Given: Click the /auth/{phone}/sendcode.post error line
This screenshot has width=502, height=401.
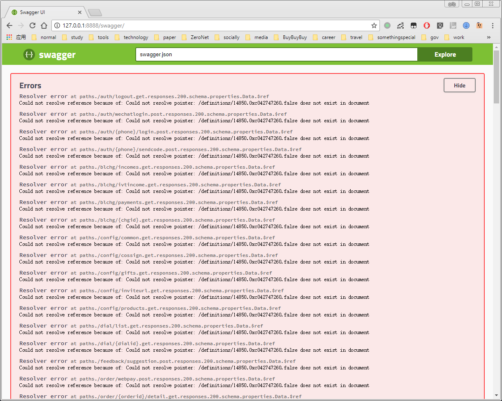Looking at the screenshot, I should point(160,149).
